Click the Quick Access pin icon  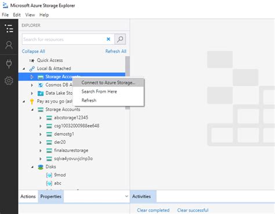(32, 60)
